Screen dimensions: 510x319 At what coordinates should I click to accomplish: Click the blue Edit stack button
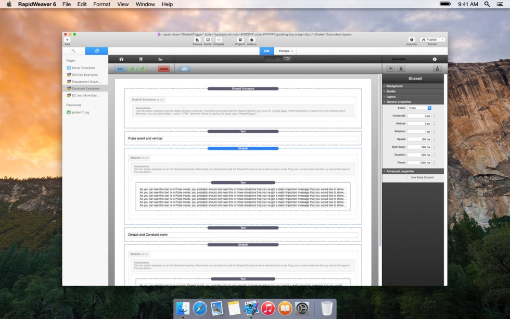[x=120, y=69]
